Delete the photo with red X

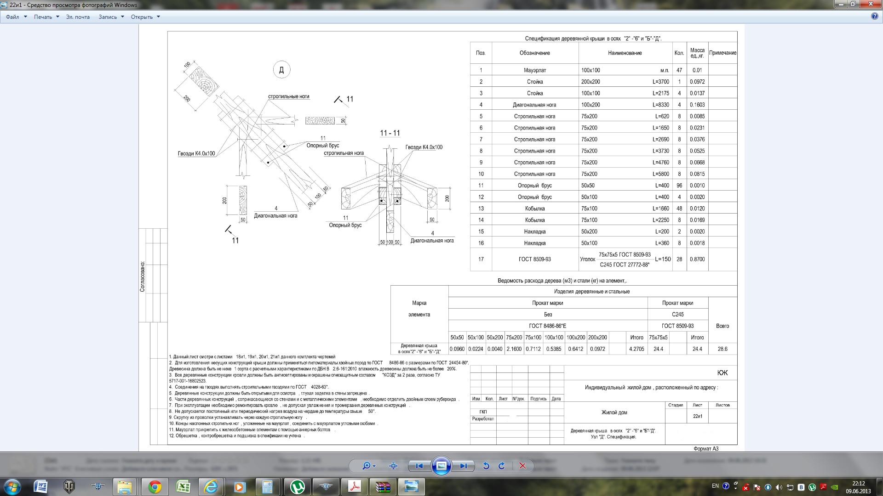(522, 466)
